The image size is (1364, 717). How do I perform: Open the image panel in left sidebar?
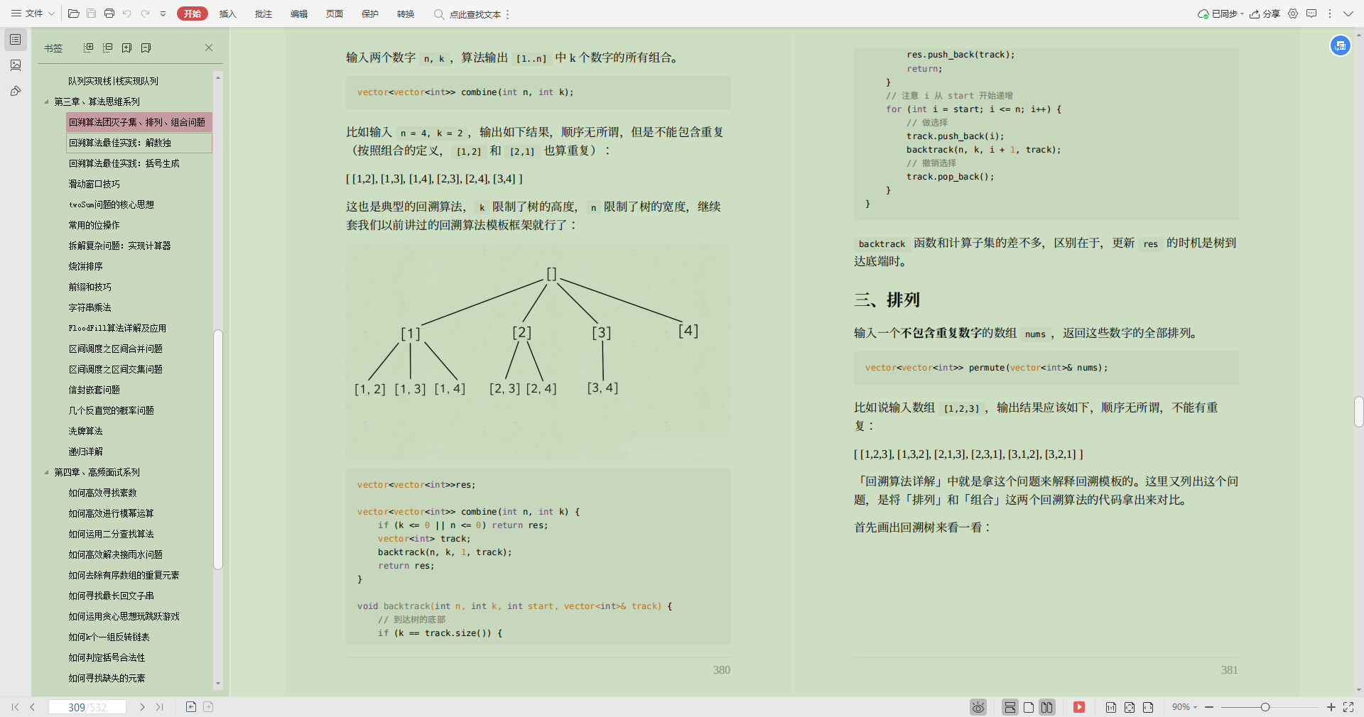point(16,65)
